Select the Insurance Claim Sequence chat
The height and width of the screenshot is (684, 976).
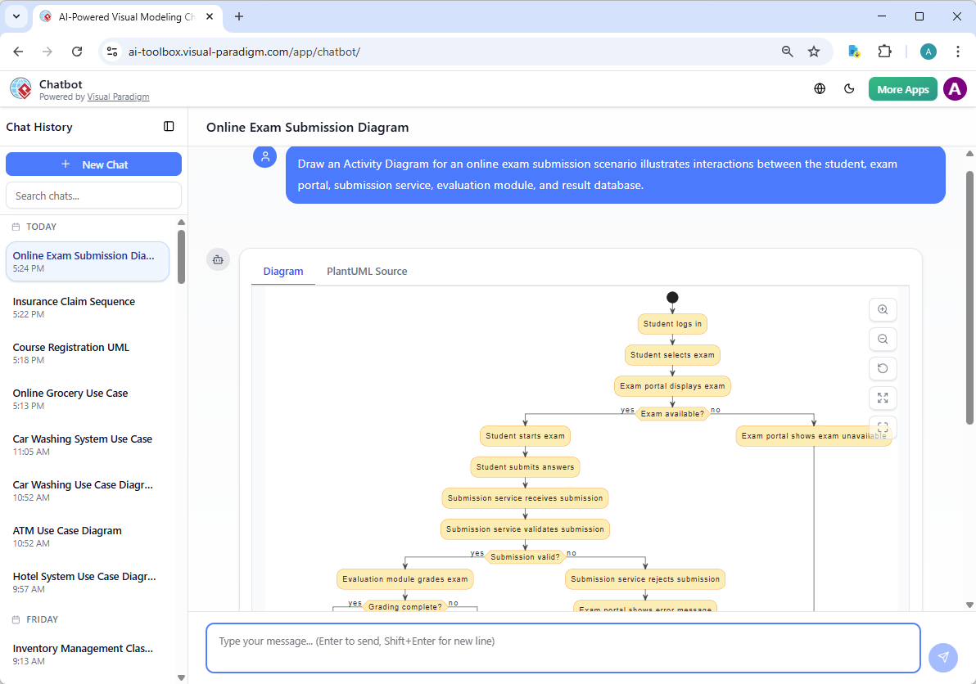(x=74, y=307)
